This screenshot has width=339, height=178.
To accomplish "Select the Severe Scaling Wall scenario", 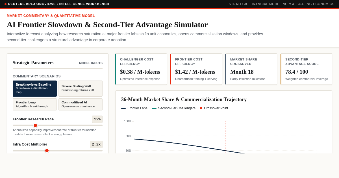I will [x=81, y=88].
